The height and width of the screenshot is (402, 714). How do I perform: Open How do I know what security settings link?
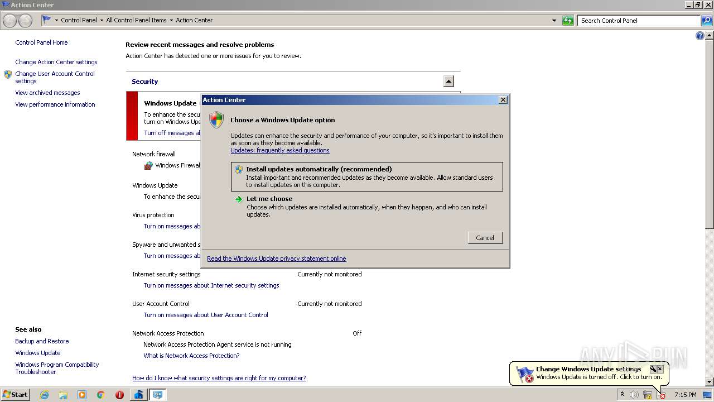click(219, 378)
